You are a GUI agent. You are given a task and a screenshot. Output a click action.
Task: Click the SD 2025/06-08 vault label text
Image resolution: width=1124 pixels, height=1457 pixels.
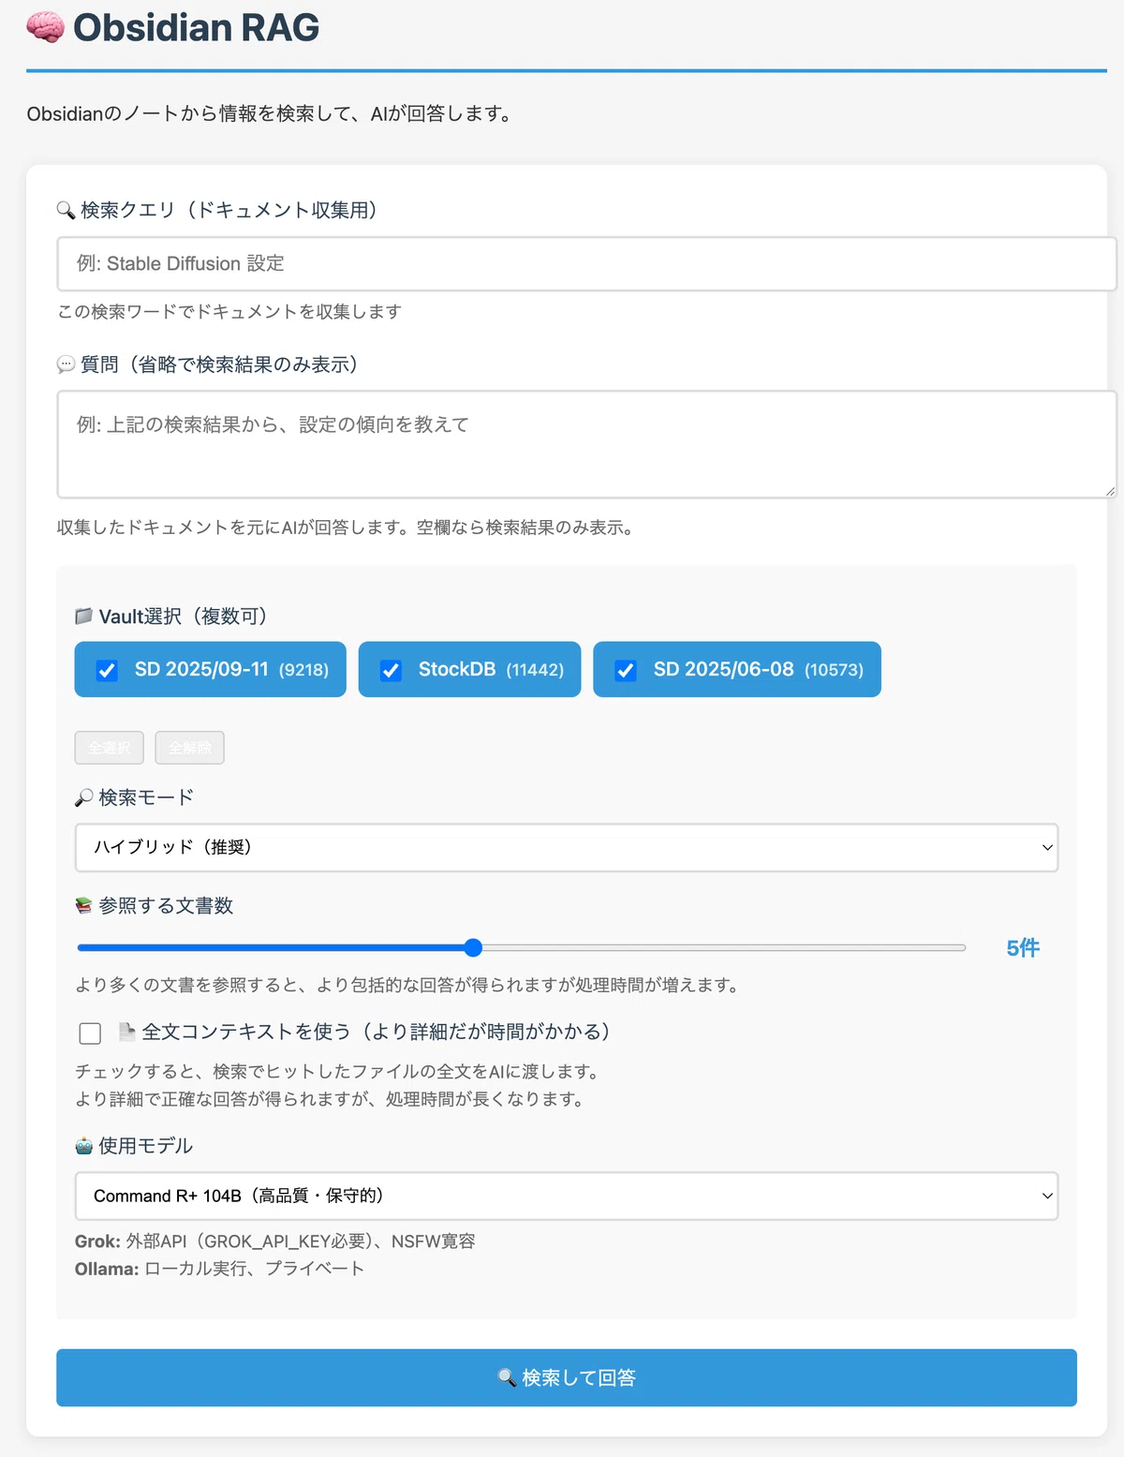point(724,669)
